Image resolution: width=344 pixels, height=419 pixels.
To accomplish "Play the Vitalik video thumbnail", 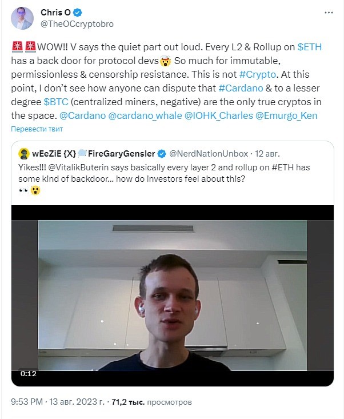I will 172,296.
